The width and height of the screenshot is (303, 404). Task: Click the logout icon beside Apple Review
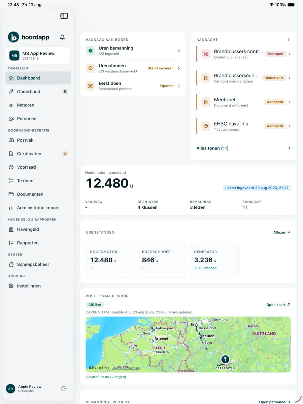pos(64,389)
